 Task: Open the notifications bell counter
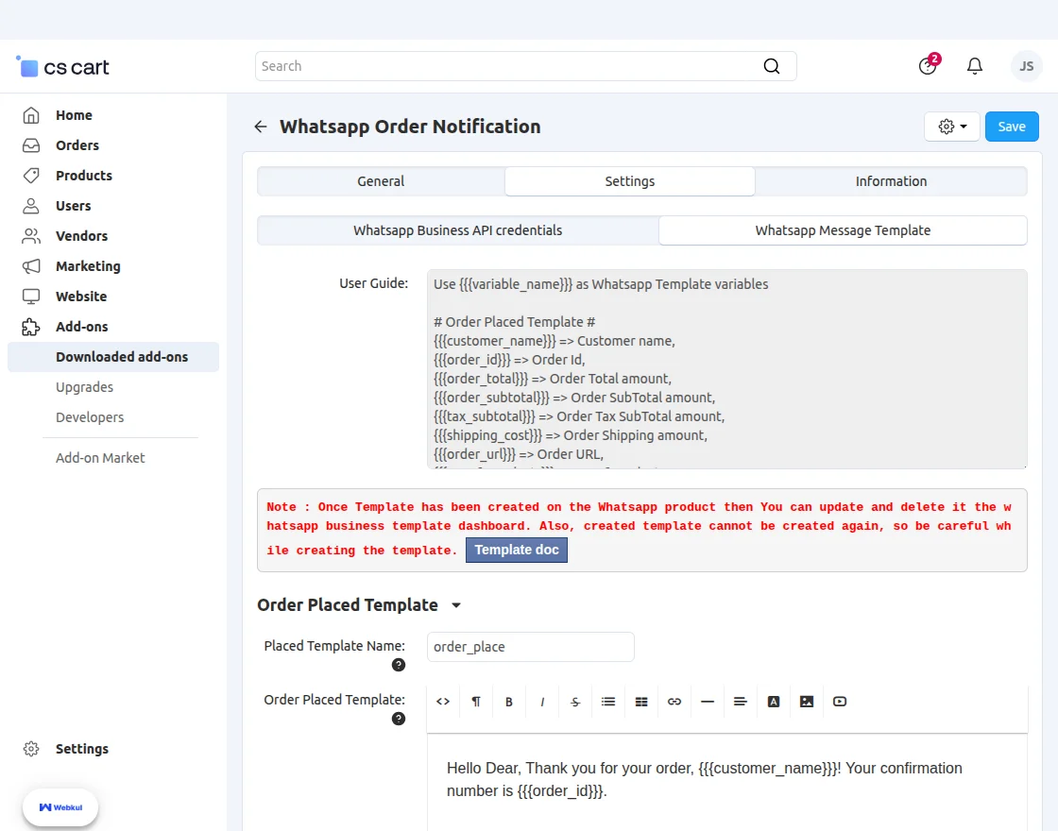coord(974,66)
